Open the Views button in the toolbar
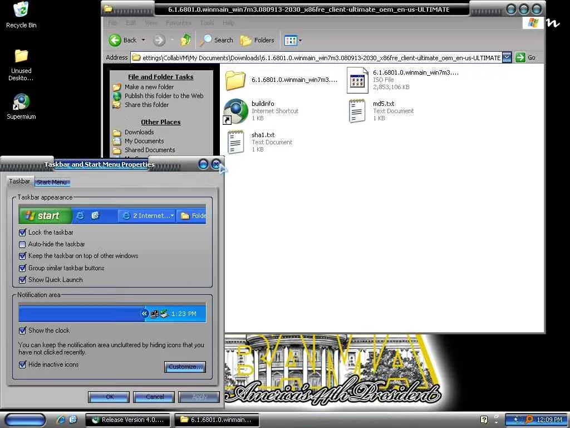This screenshot has width=570, height=428. [291, 40]
